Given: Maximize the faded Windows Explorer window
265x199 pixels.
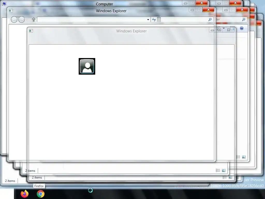Looking at the screenshot, I should click(x=219, y=30).
